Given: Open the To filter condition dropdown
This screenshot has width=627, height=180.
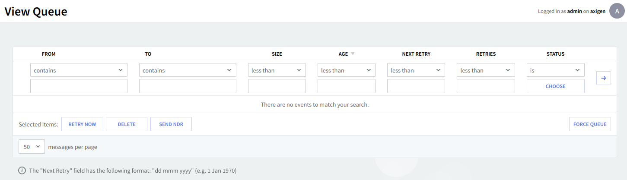Looking at the screenshot, I should coord(188,70).
